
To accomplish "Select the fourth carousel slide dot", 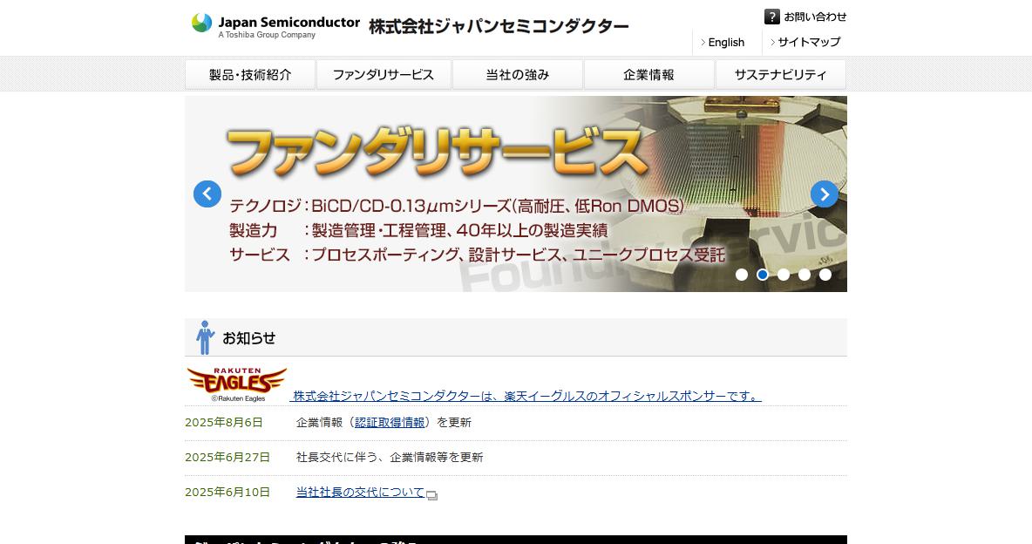I will (x=805, y=275).
